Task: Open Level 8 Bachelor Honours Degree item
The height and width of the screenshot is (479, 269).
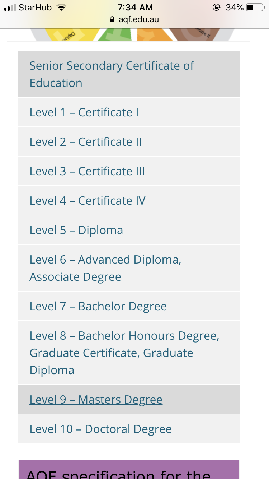Action: pos(124,353)
